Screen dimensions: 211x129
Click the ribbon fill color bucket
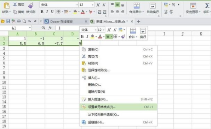(x=75, y=12)
